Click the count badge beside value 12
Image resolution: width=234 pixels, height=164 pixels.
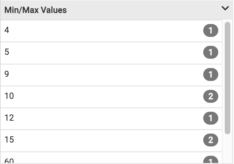pyautogui.click(x=210, y=119)
